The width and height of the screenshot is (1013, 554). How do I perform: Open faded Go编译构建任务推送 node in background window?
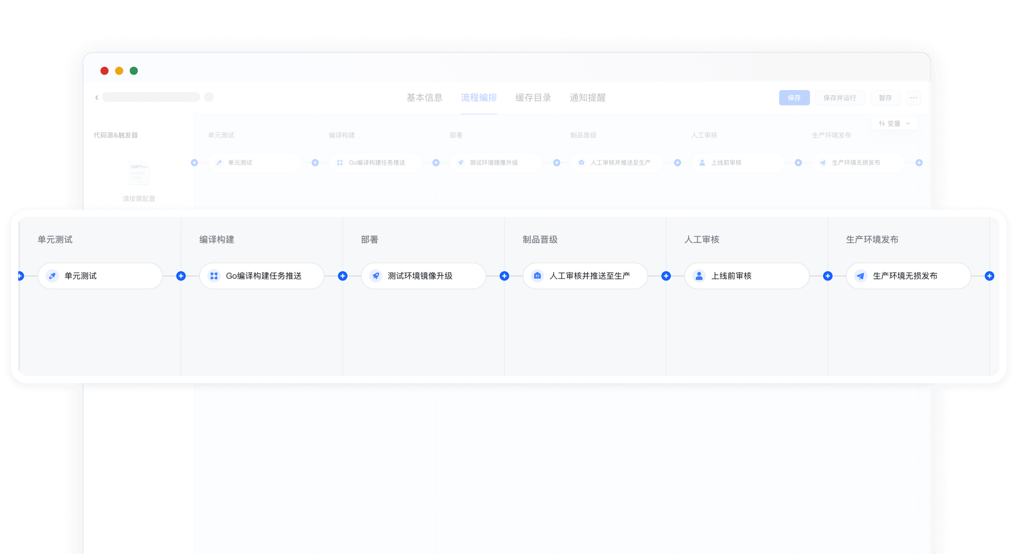point(376,162)
